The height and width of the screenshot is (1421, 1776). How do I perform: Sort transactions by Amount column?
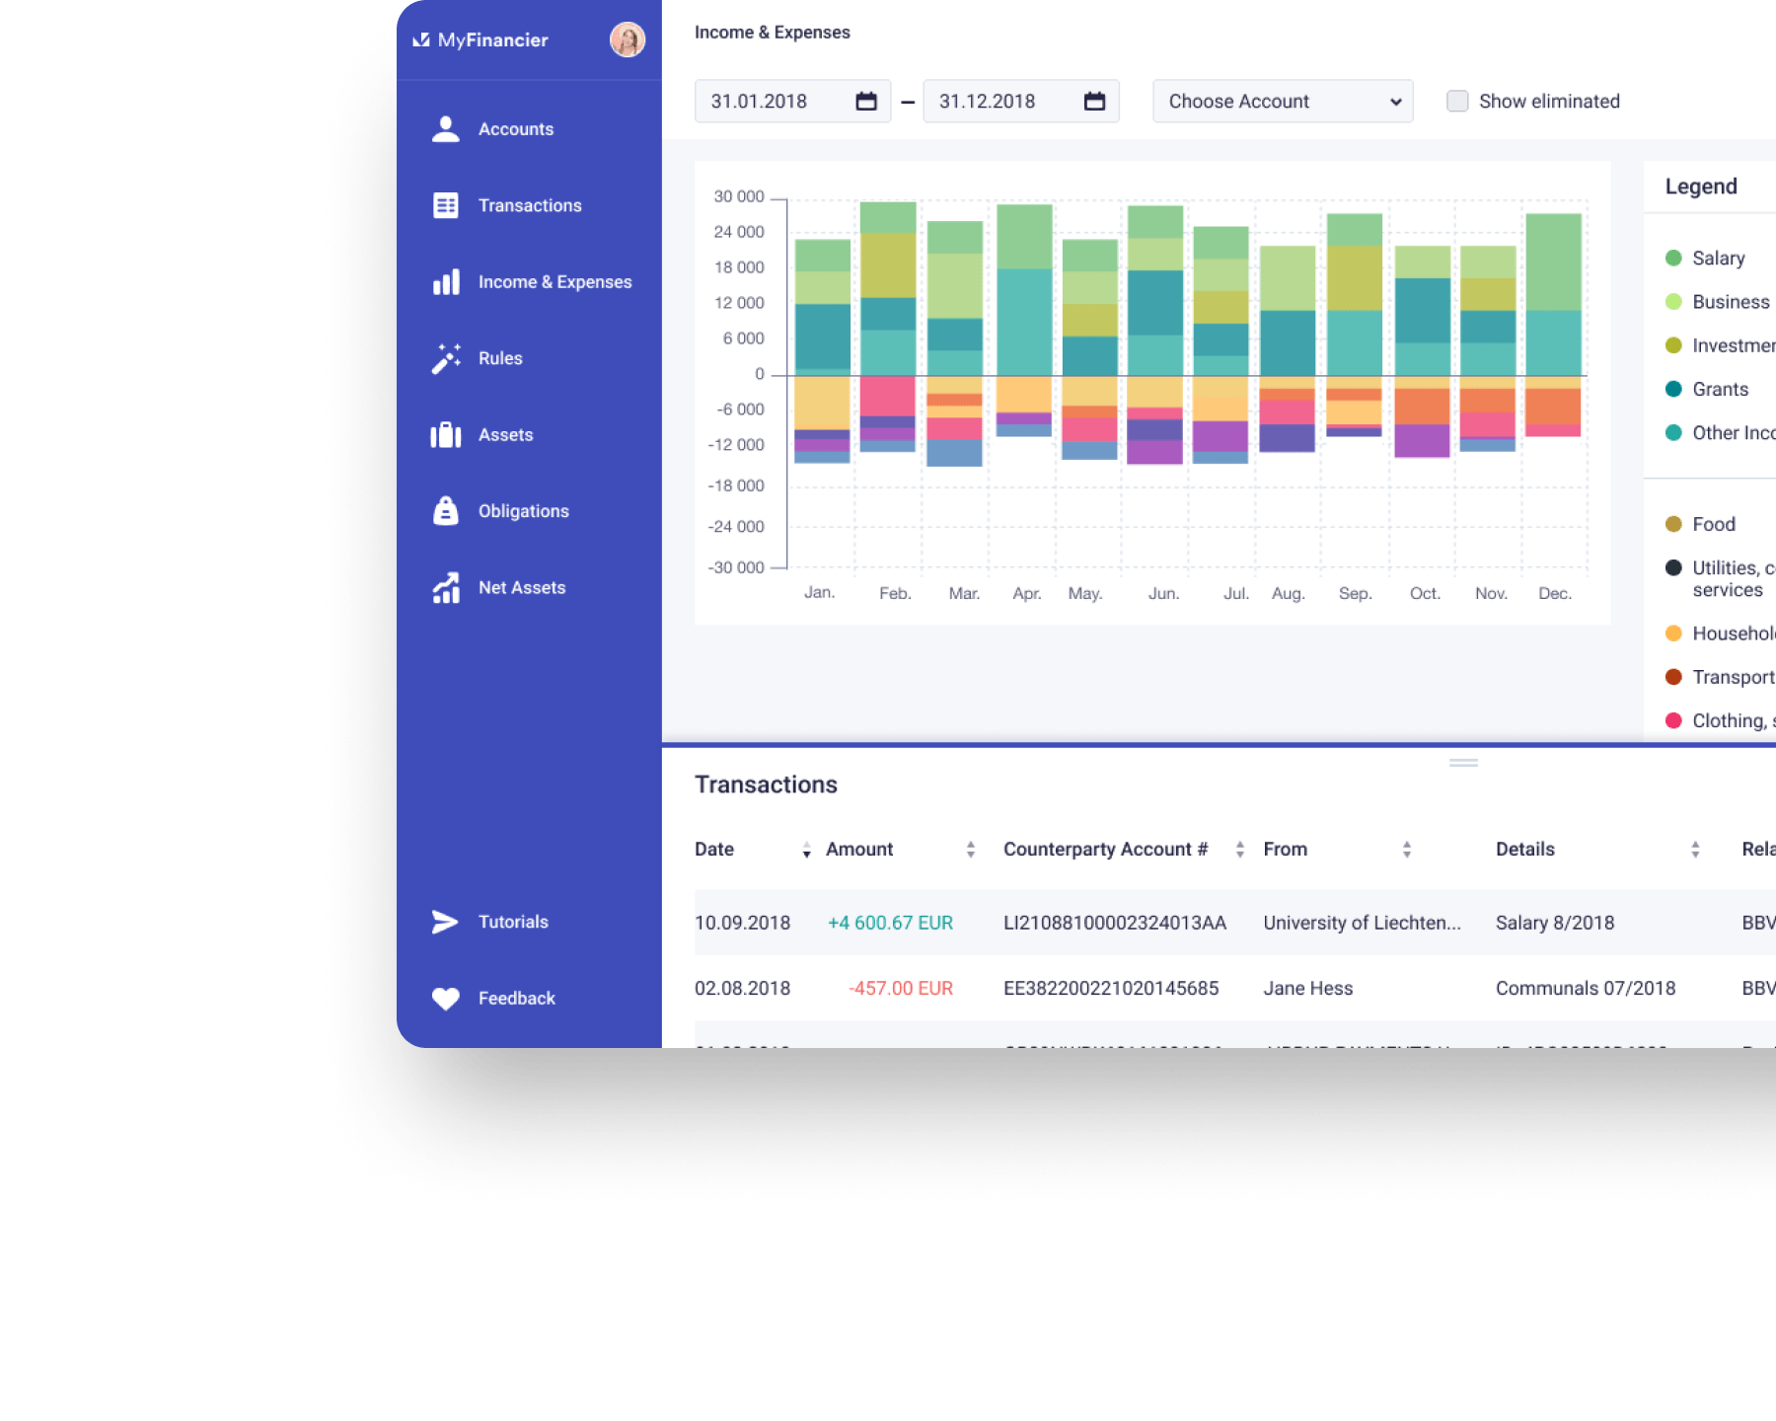pyautogui.click(x=971, y=850)
